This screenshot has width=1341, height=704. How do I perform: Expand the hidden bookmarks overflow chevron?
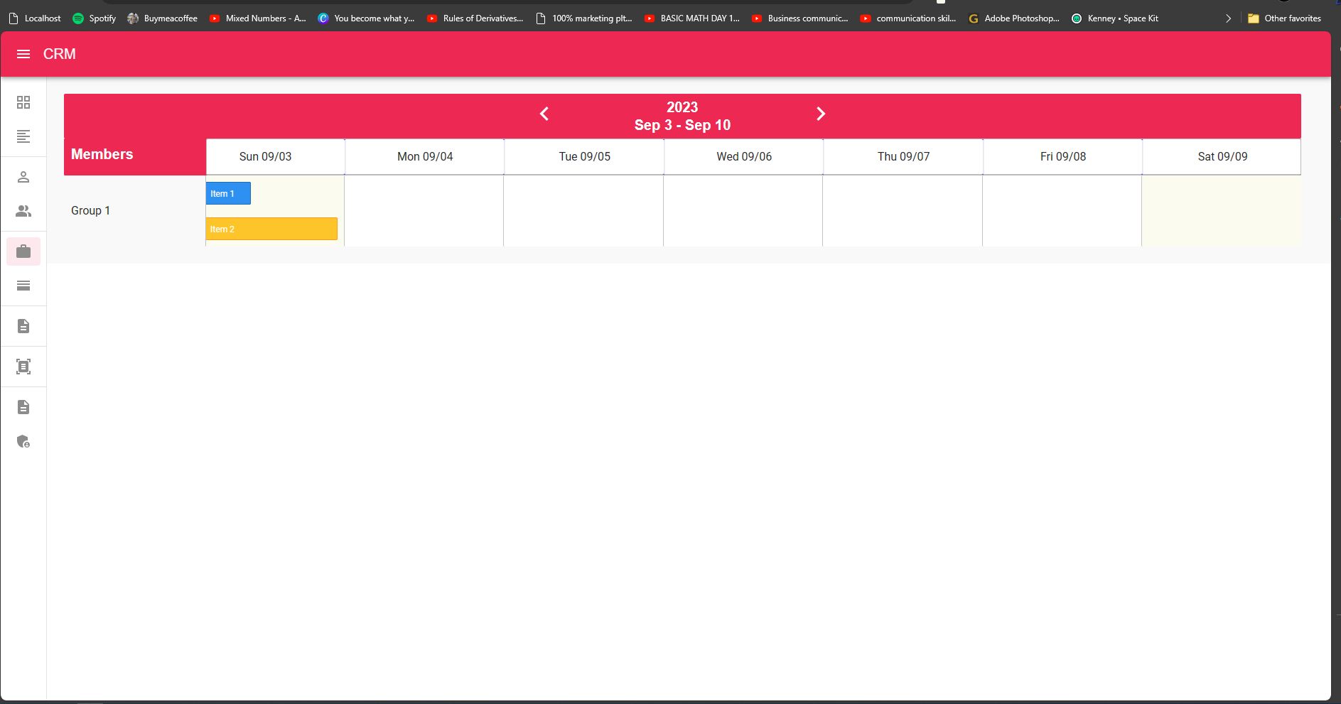(1228, 18)
